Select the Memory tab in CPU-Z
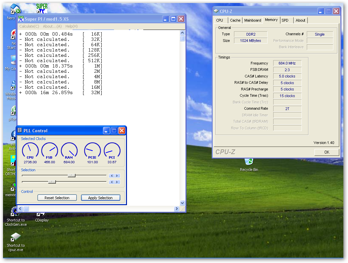This screenshot has height=263, width=348. [x=271, y=20]
